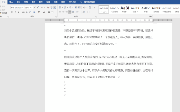Screen dimensions: 180x112
Task: Apply the 正文 (Normal) style
Action: tap(104, 10)
